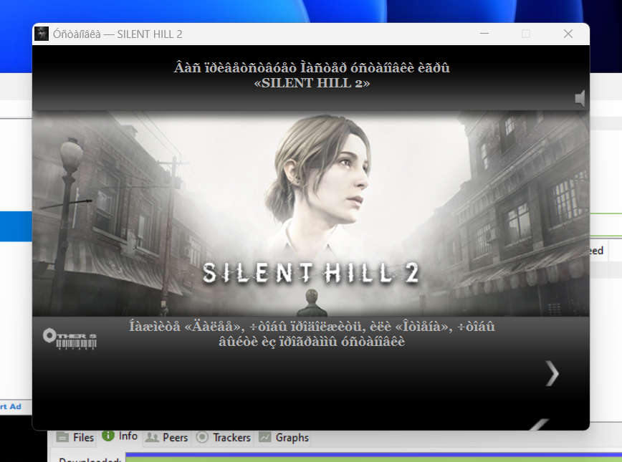Click the download progress bar in torrent client

[373, 457]
